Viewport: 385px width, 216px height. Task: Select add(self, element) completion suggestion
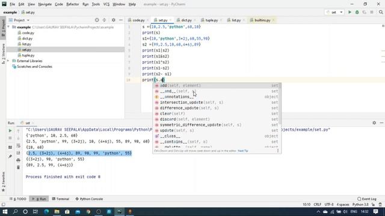click(217, 85)
